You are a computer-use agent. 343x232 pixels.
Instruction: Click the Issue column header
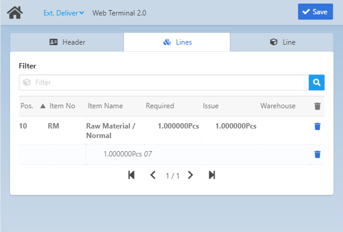[x=210, y=106]
